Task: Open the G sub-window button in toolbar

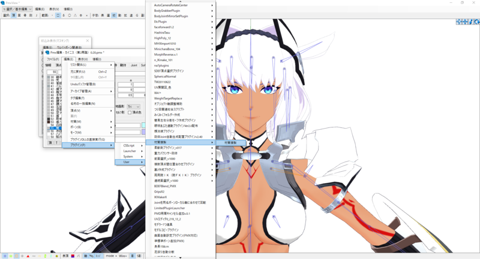Action: pos(137,16)
